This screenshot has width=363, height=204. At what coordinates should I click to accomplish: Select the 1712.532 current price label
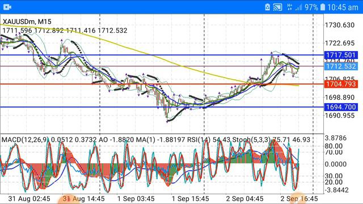coord(341,66)
